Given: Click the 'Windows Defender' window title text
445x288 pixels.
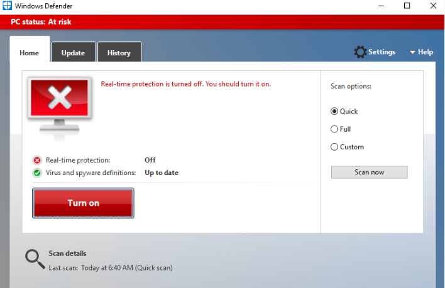Looking at the screenshot, I should click(44, 6).
